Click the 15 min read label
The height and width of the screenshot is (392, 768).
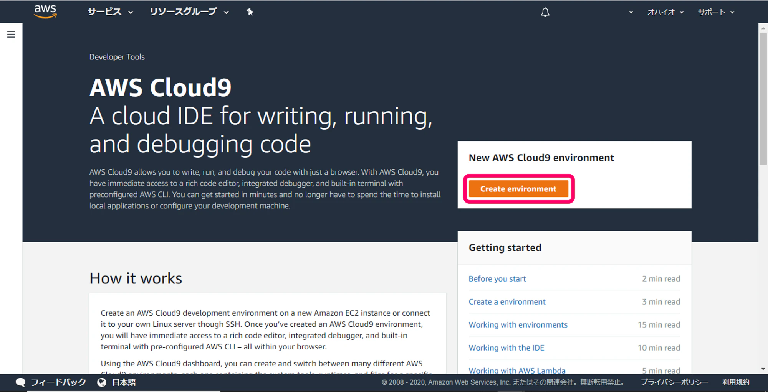659,325
